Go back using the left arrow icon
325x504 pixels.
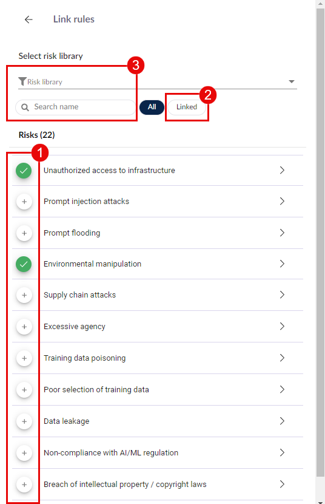(x=28, y=19)
